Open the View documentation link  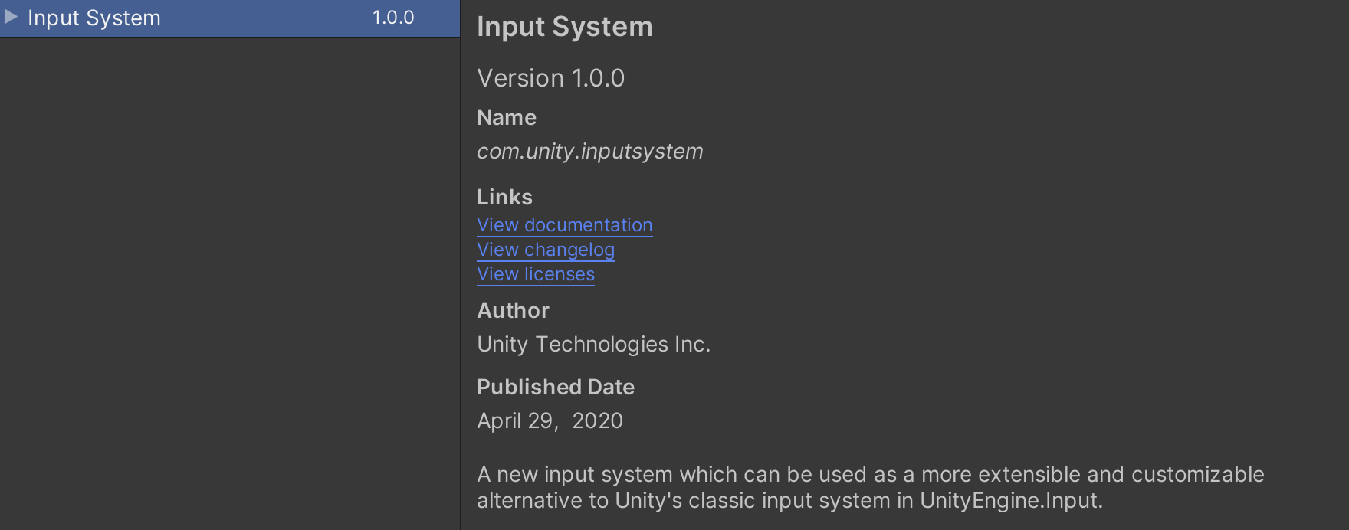click(564, 225)
